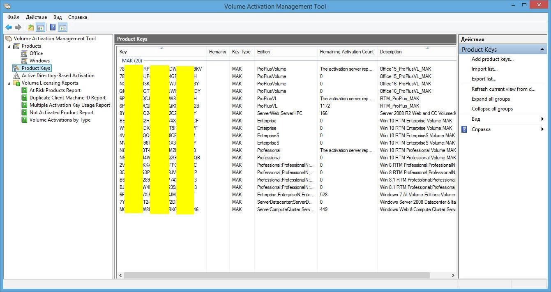The height and width of the screenshot is (292, 551).
Task: Open the Файл menu
Action: point(13,17)
